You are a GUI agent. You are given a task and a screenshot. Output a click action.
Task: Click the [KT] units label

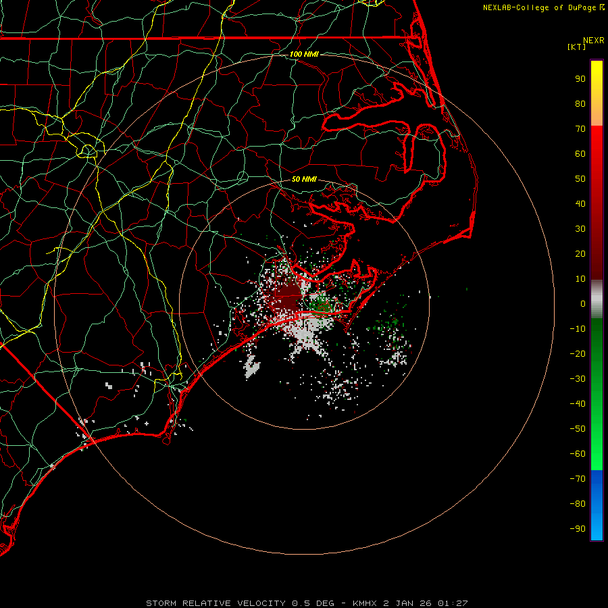click(x=576, y=47)
